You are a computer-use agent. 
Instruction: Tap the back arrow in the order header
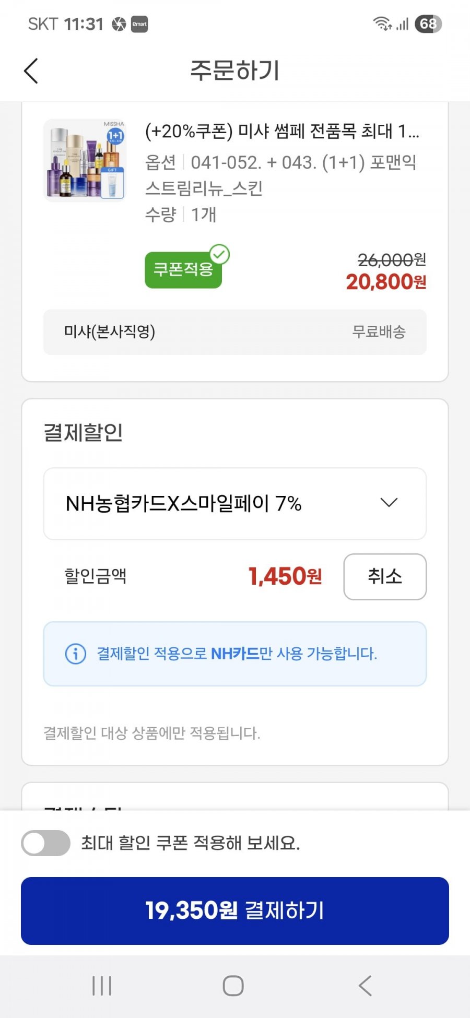tap(31, 70)
